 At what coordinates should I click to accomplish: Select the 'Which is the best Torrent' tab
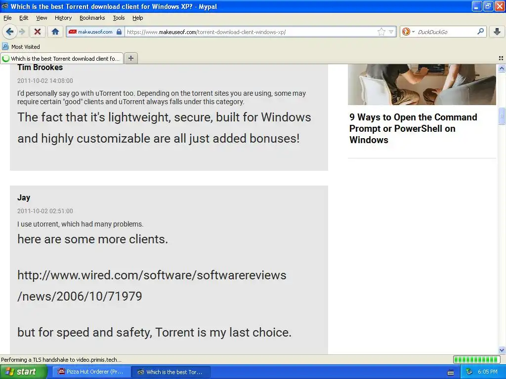tap(62, 58)
